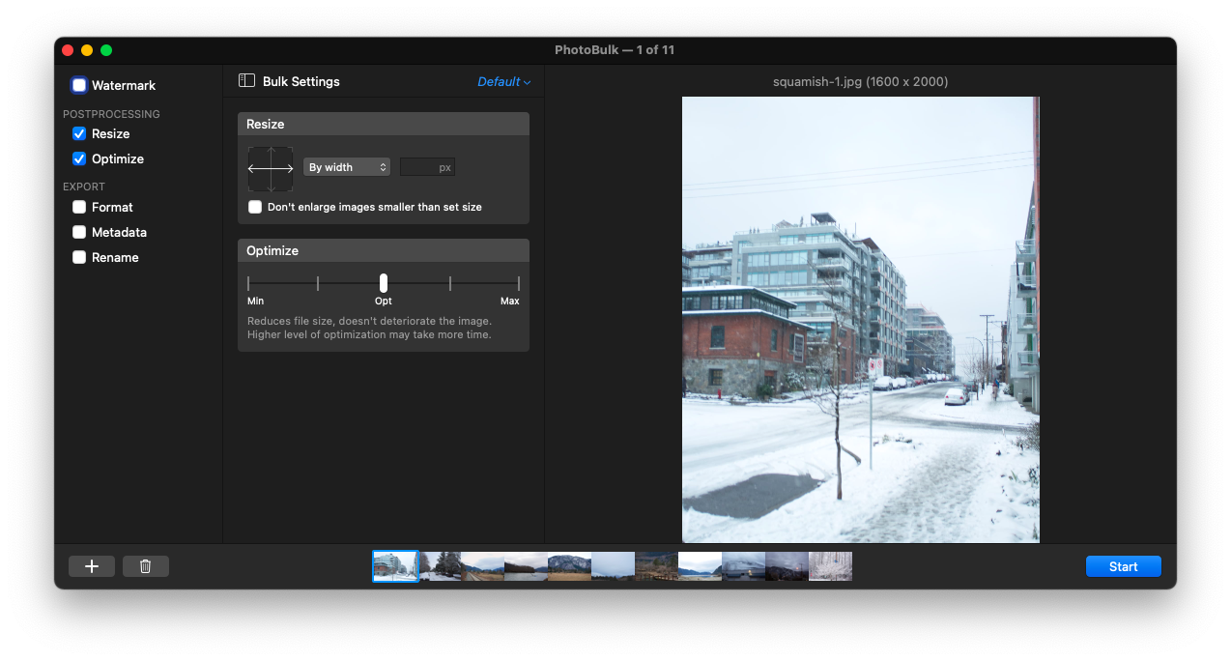The image size is (1231, 661).
Task: Check Don't enlarge images smaller than set size
Action: [x=254, y=206]
